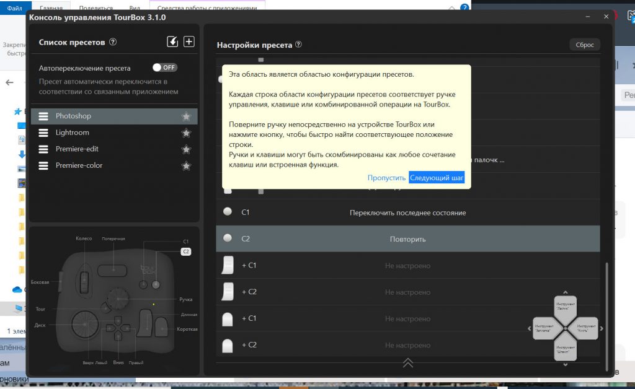Click the Сброс reset button
The height and width of the screenshot is (389, 635).
(585, 45)
